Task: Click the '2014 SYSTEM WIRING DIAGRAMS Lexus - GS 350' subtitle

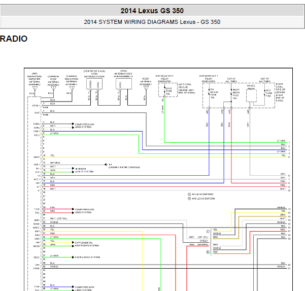Action: click(x=152, y=22)
